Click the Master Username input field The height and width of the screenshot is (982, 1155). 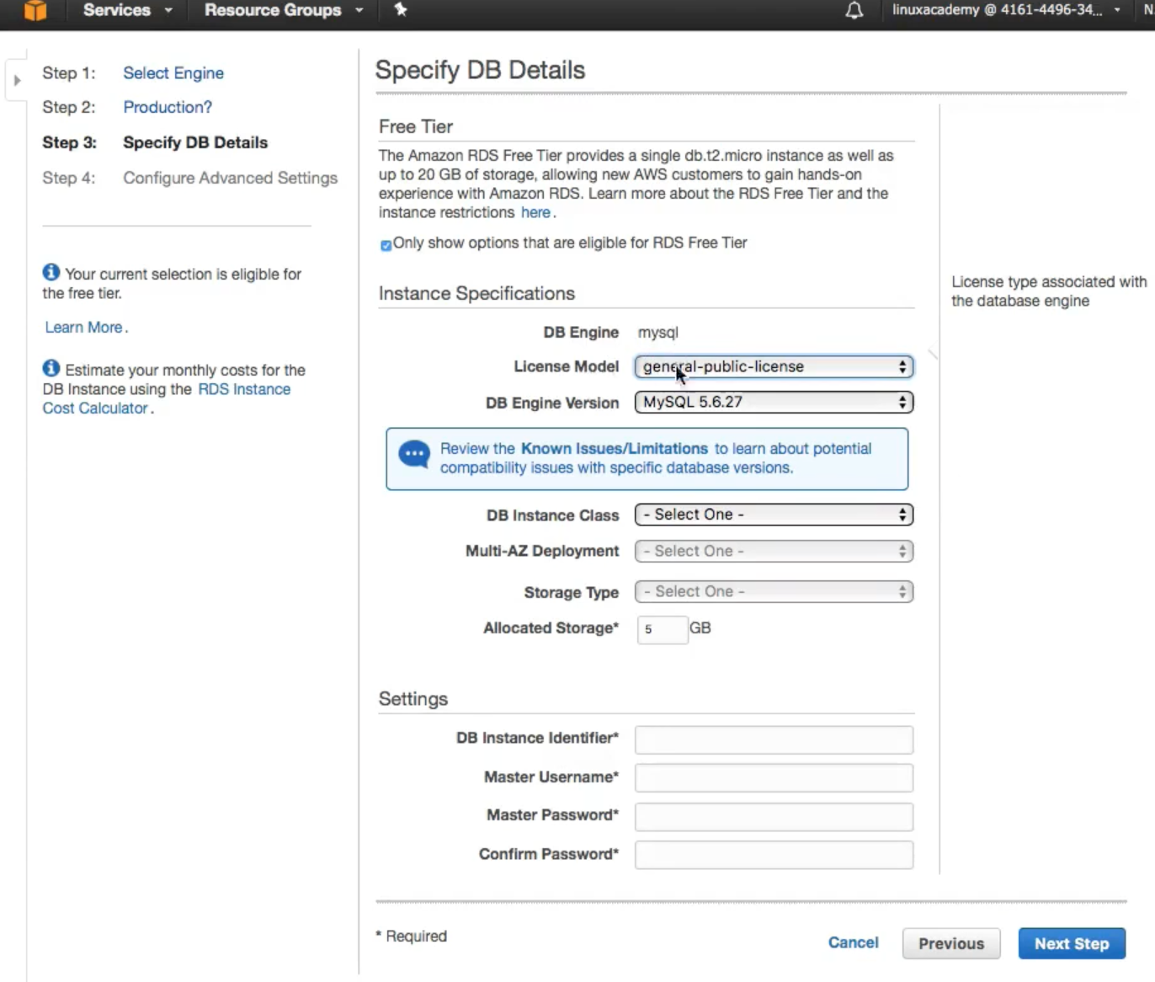coord(774,778)
